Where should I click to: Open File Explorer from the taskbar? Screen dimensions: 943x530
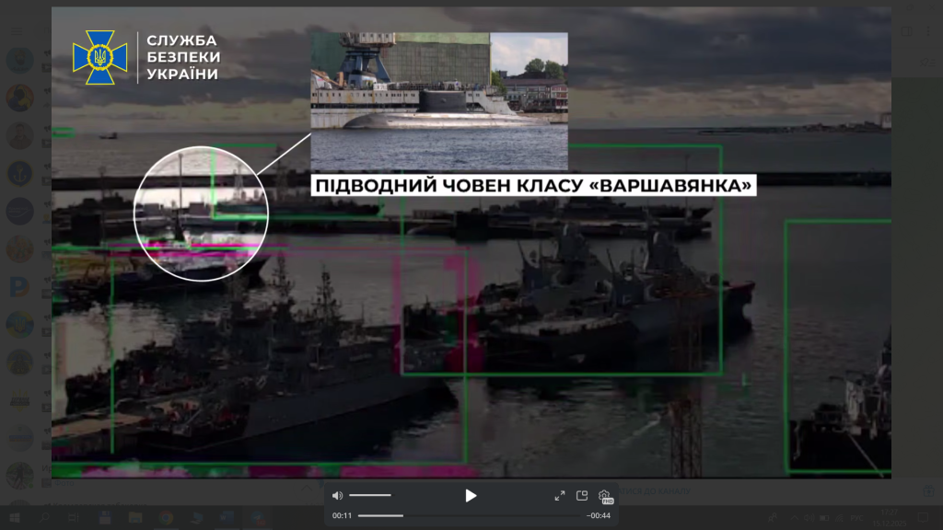pyautogui.click(x=135, y=518)
